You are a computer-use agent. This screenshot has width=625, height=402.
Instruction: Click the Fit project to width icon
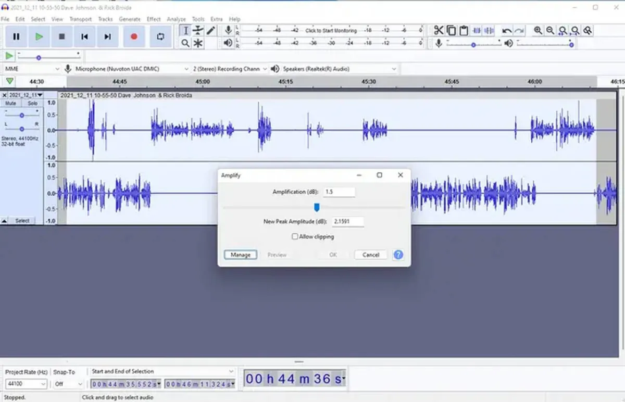tap(575, 31)
